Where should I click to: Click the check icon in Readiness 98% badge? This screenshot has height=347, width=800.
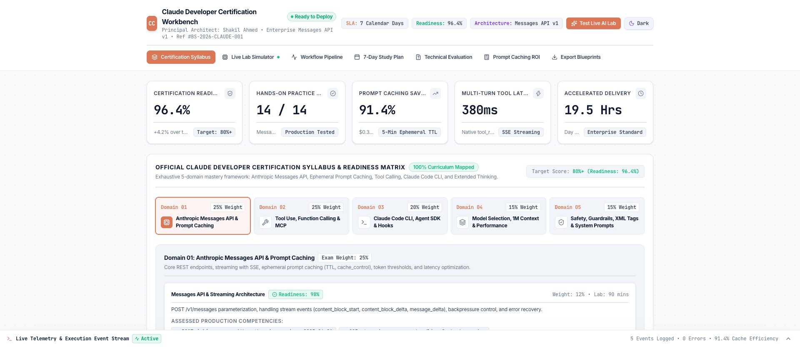(x=275, y=294)
